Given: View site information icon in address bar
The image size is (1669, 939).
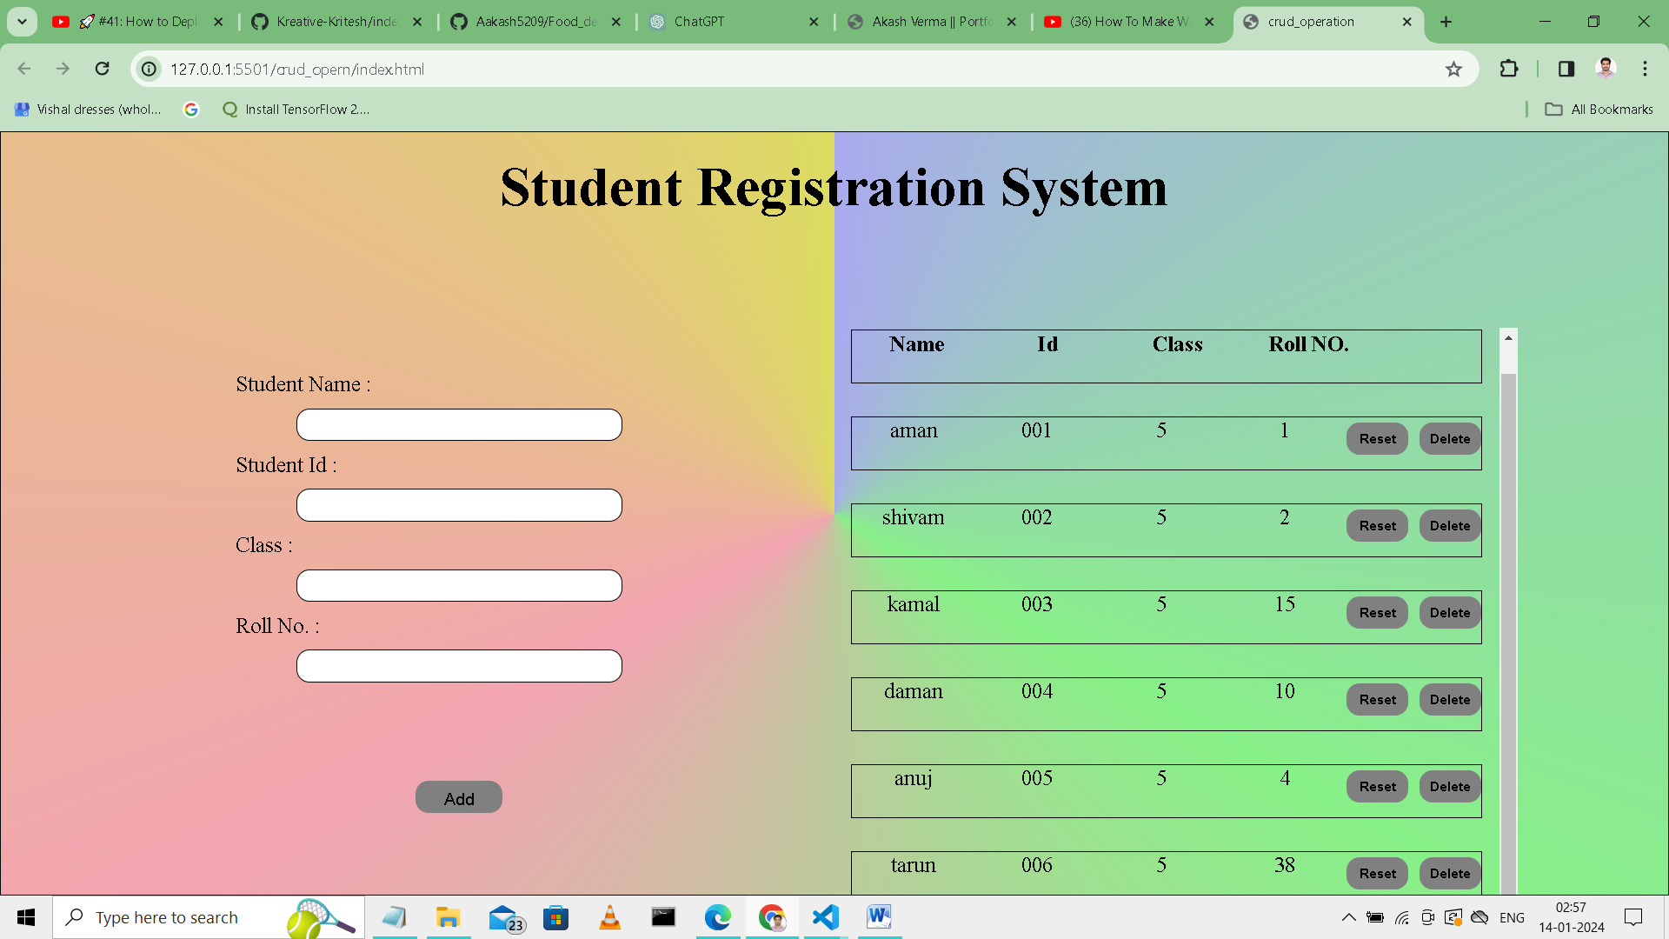Looking at the screenshot, I should [150, 69].
